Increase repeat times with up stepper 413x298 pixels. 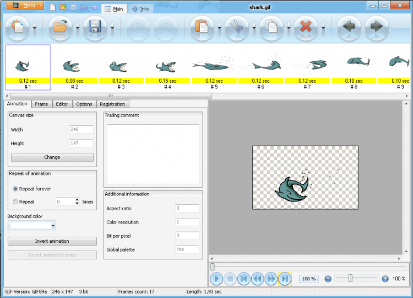click(77, 200)
